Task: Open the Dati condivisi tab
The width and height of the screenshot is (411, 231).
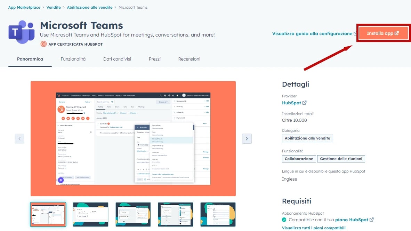Action: point(117,59)
